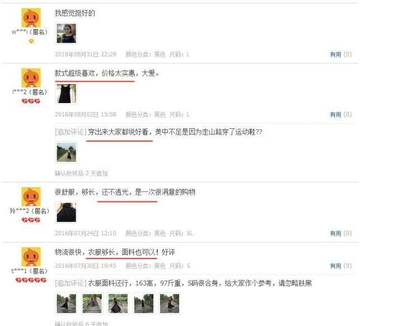Open black dress thumbnail under 款式超级喜欢 review

coord(67,94)
